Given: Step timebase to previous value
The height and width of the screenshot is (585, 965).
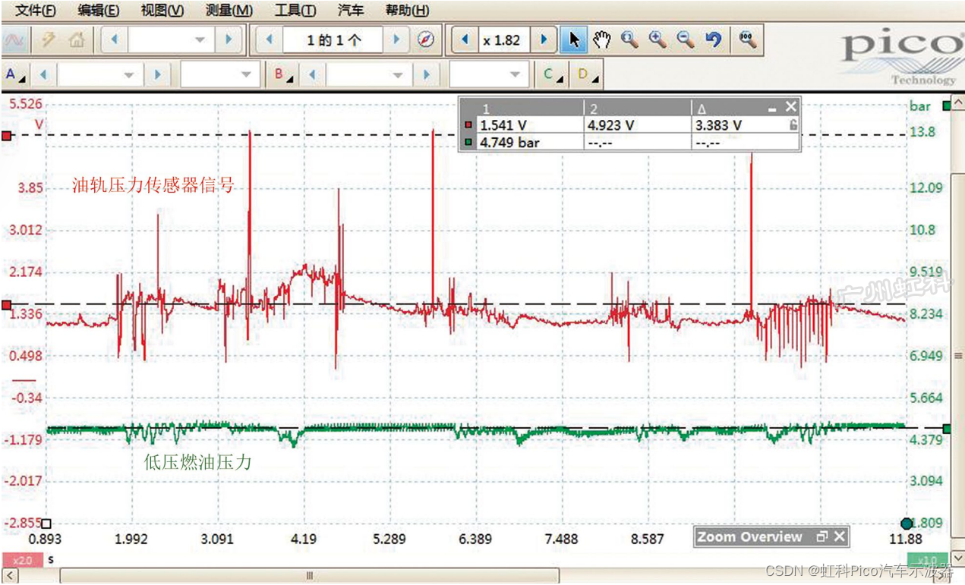Looking at the screenshot, I should tap(113, 39).
